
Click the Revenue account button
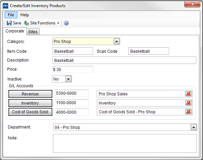30,94
